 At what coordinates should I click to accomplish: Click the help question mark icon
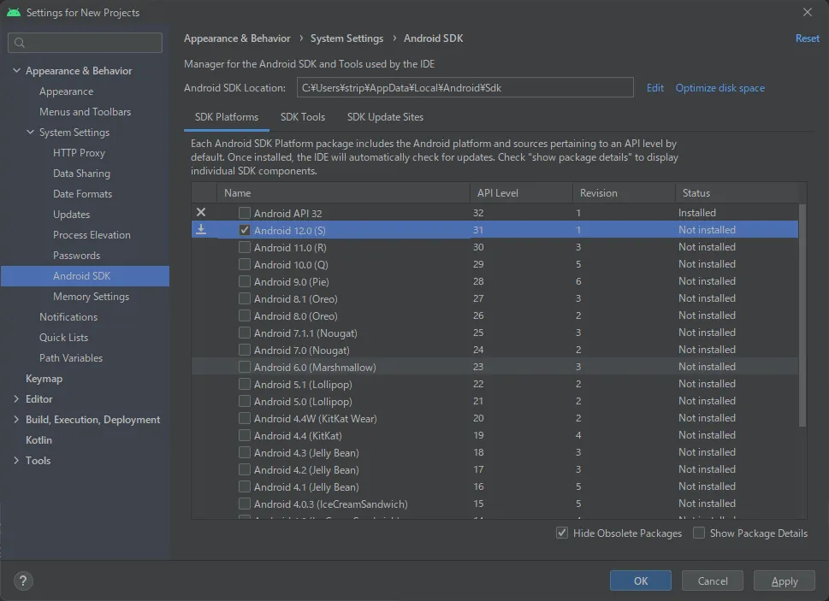click(23, 580)
